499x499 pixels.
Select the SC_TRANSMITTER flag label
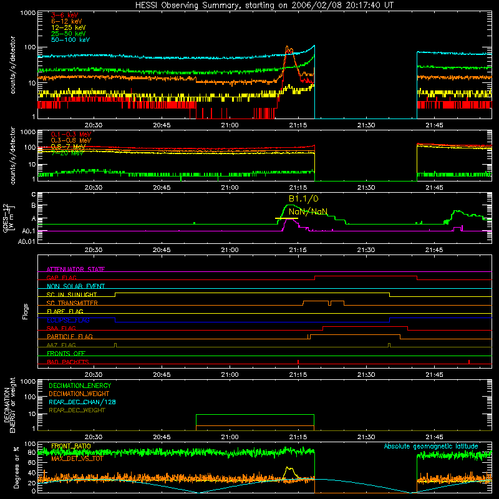[72, 303]
